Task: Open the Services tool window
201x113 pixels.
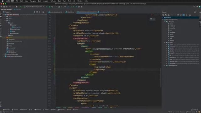Action: [15, 110]
